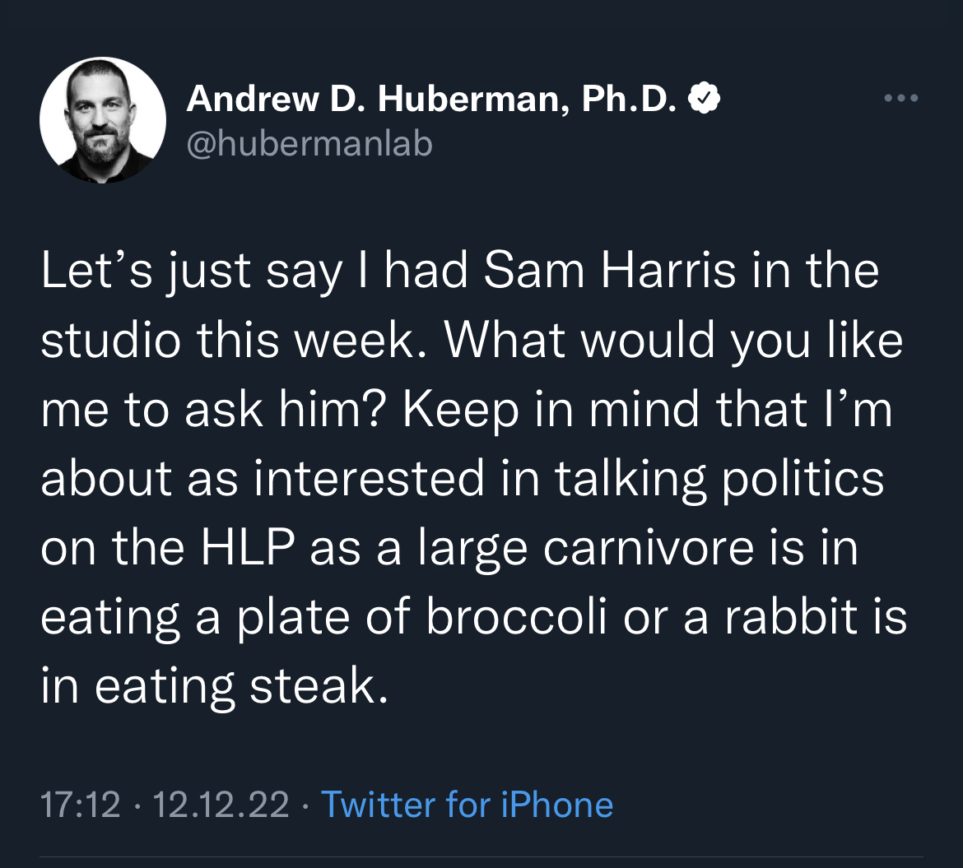
Task: Click the Twitter for iPhone source link
Action: (467, 804)
